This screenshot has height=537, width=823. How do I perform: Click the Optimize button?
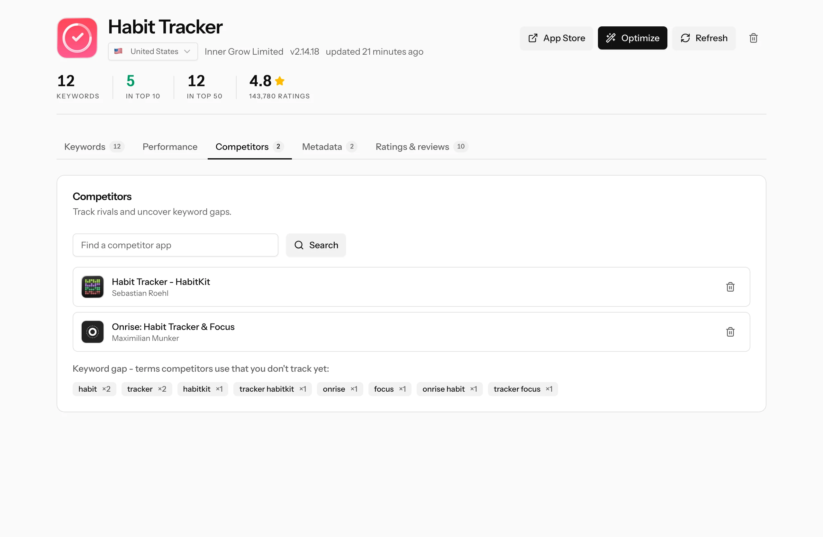point(632,38)
